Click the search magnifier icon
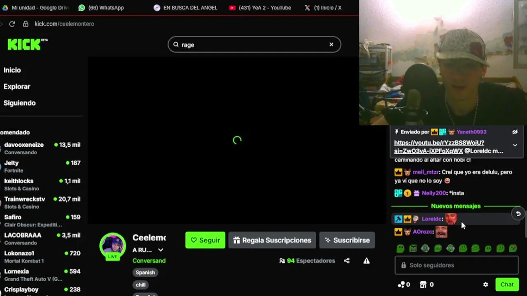Image resolution: width=527 pixels, height=296 pixels. pyautogui.click(x=176, y=44)
